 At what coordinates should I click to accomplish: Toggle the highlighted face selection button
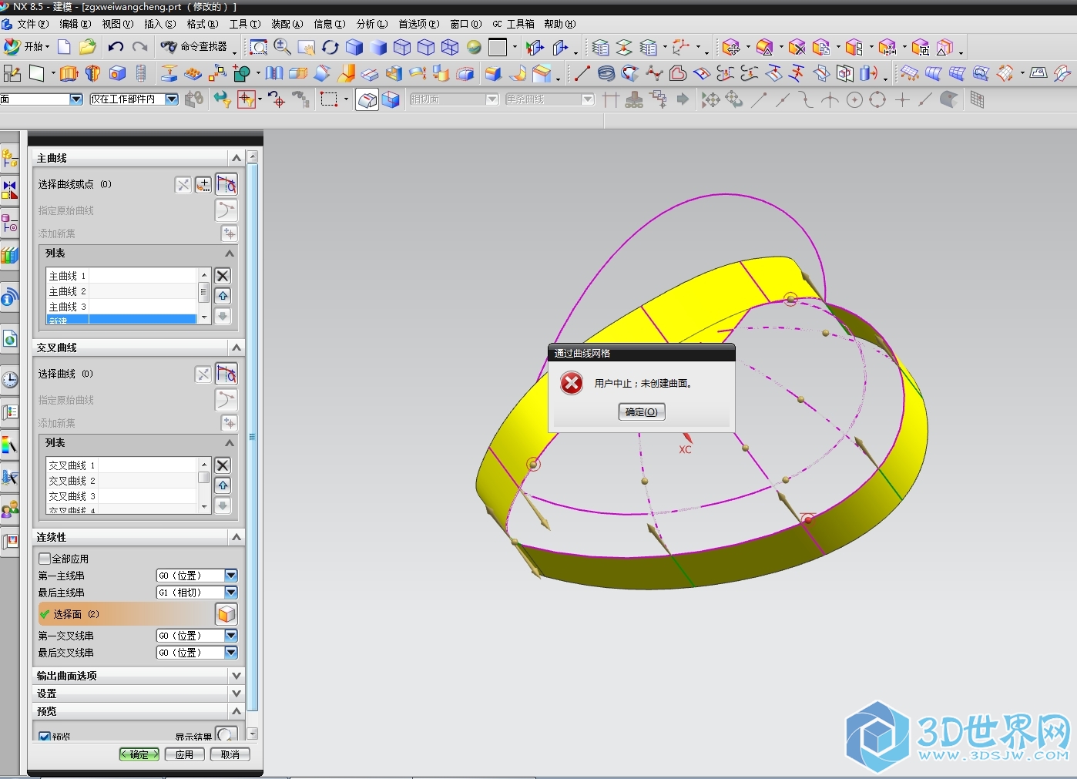[367, 100]
